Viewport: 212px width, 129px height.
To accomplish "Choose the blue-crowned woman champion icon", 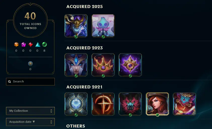I will point(76,65).
